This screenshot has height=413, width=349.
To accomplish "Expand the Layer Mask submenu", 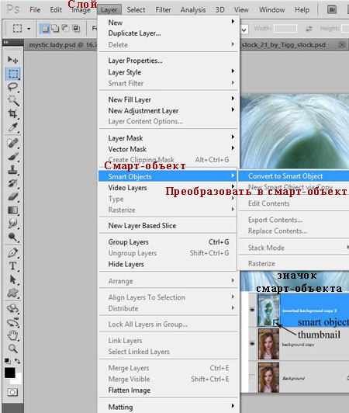I will coord(168,138).
